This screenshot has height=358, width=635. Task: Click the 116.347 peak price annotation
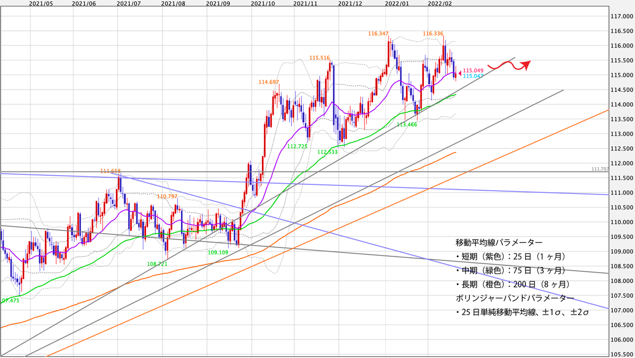pyautogui.click(x=378, y=34)
